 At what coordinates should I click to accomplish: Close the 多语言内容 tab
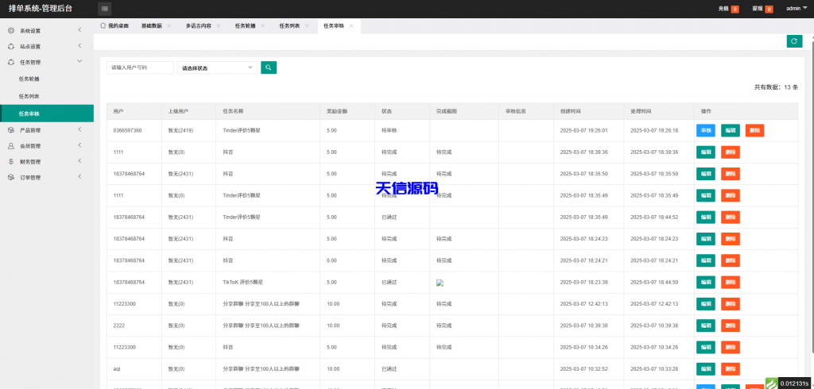point(219,25)
